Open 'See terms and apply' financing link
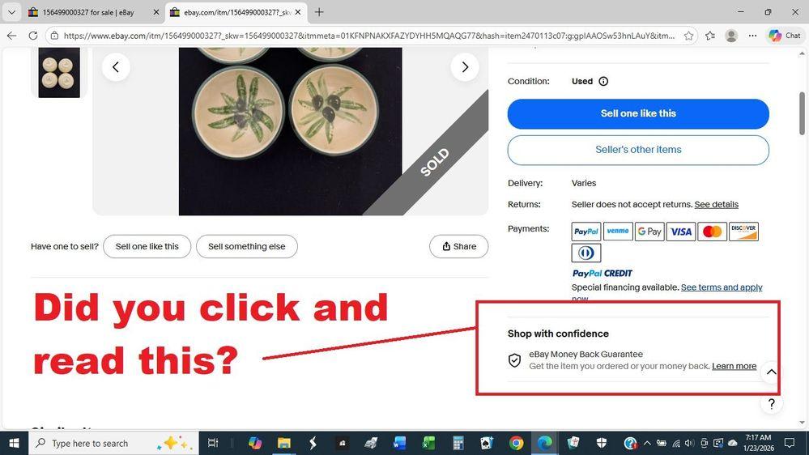 pos(722,287)
